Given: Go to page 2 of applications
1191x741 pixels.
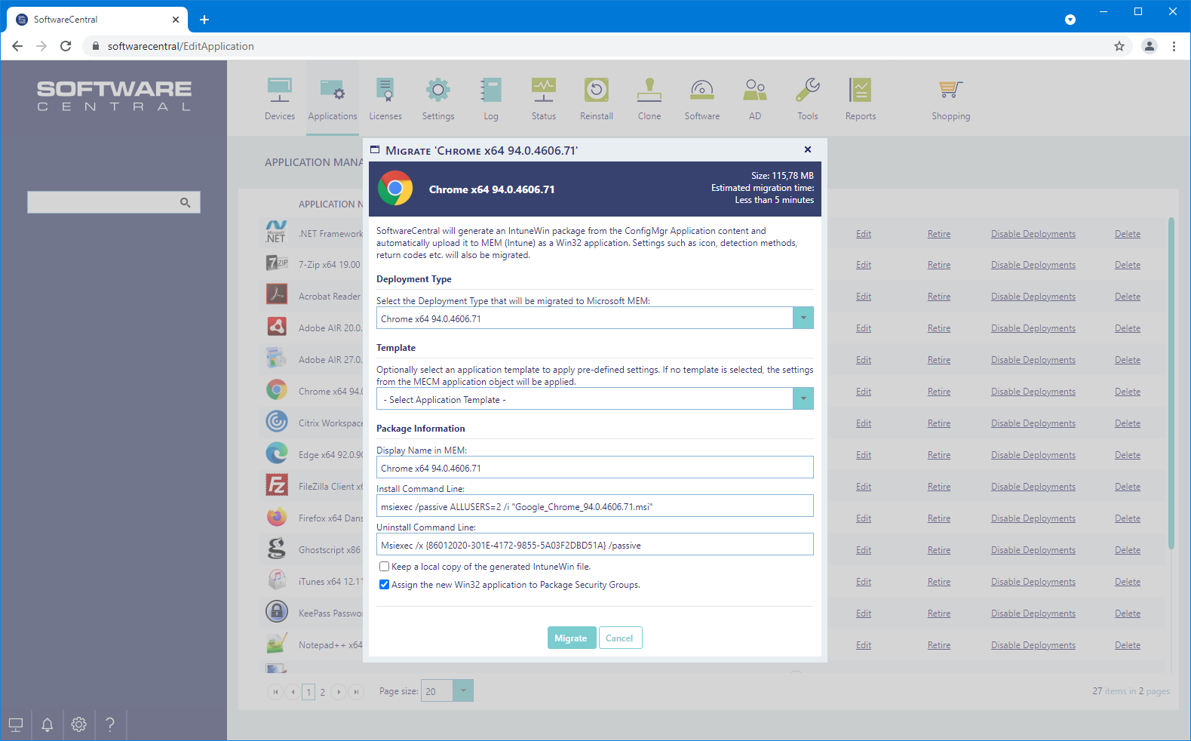Looking at the screenshot, I should pos(323,692).
